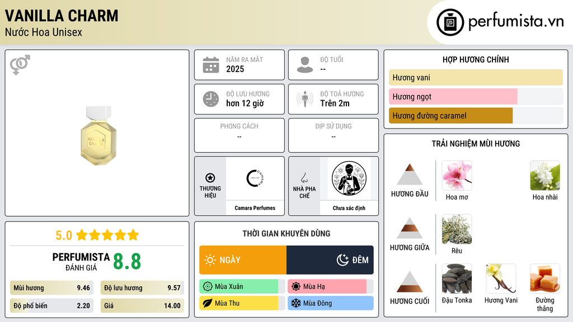Open the Chưa xác định perfumer label
The image size is (573, 322).
coord(349,208)
